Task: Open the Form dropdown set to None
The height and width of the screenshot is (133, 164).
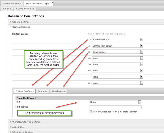Action: (115, 102)
